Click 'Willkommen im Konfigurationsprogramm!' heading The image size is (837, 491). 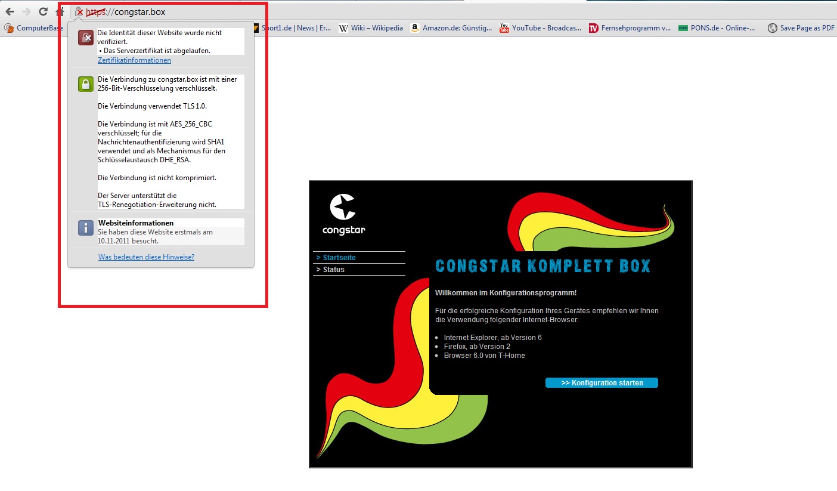click(x=506, y=293)
